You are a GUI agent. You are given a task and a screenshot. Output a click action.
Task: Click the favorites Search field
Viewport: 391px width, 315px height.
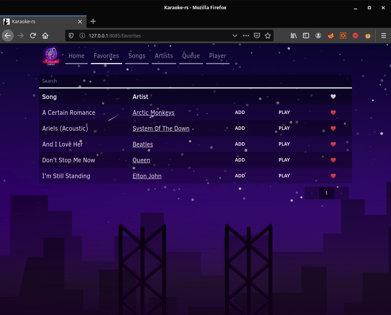[x=195, y=81]
